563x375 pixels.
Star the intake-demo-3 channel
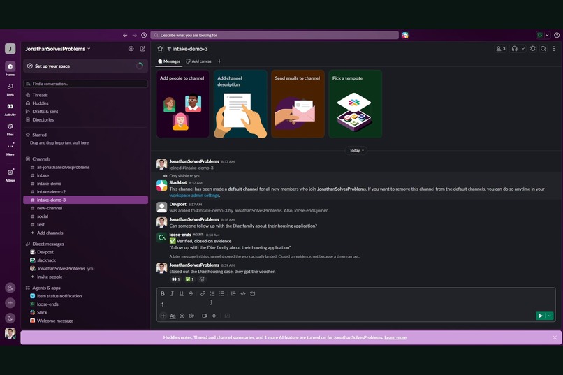coord(160,49)
